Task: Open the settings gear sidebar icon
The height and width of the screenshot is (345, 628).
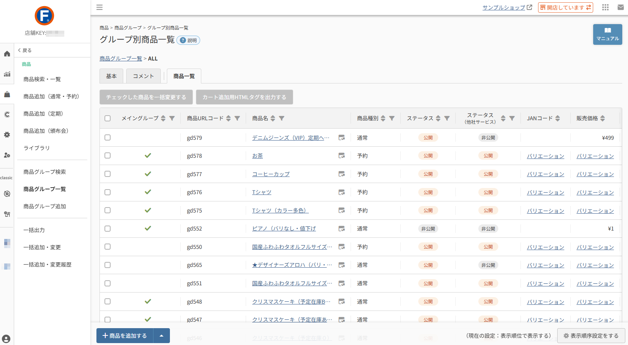Action: click(7, 135)
